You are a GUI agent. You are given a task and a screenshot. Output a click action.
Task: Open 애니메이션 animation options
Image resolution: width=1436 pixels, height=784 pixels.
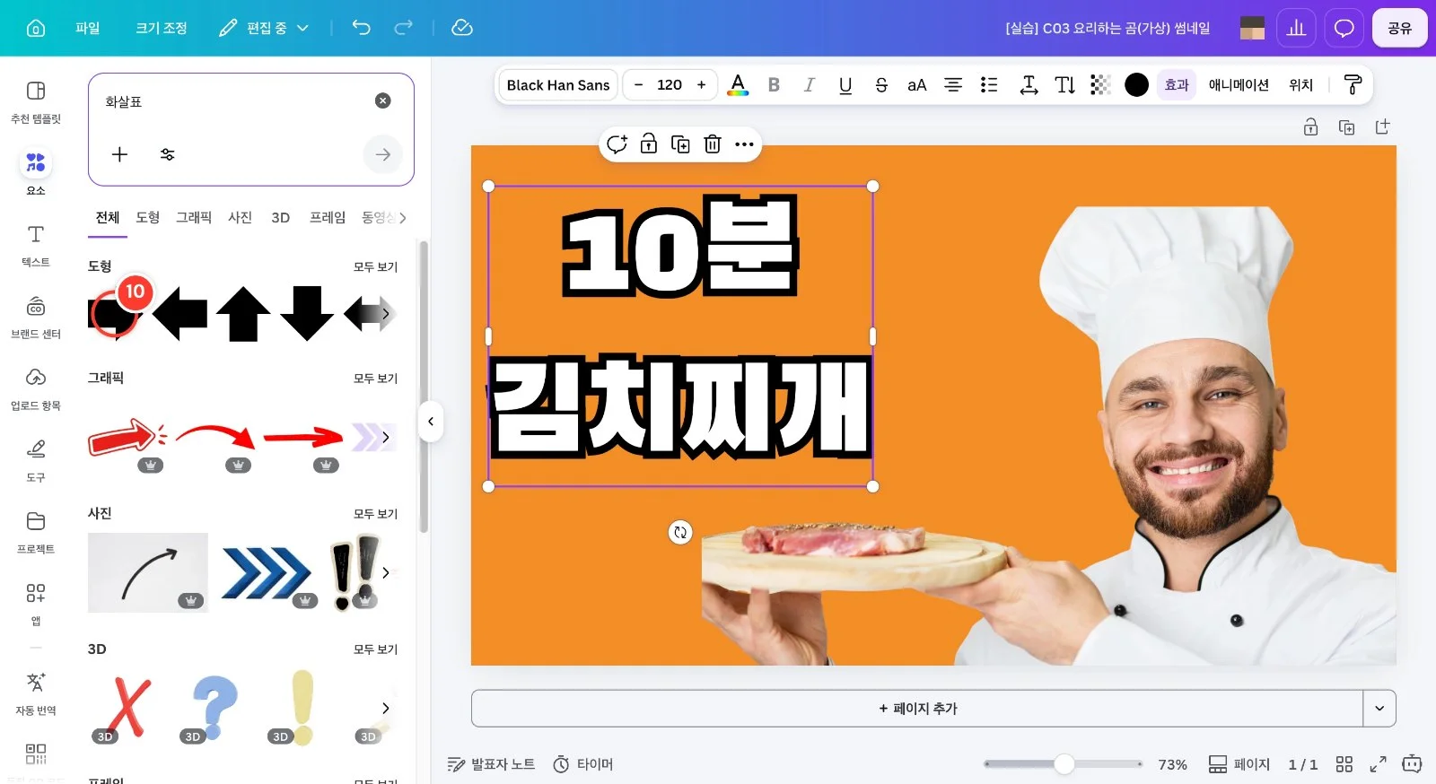[x=1239, y=85]
